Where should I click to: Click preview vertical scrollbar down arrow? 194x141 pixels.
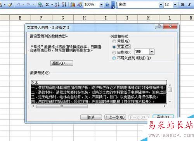pyautogui.click(x=170, y=101)
